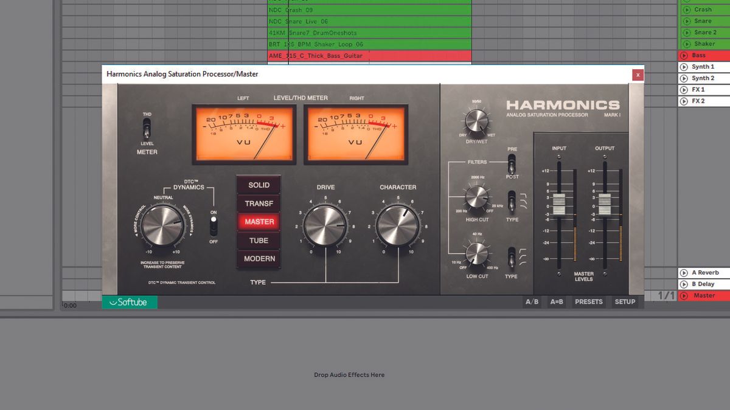Image resolution: width=730 pixels, height=410 pixels.
Task: Audition the A Reverb return track
Action: 684,272
